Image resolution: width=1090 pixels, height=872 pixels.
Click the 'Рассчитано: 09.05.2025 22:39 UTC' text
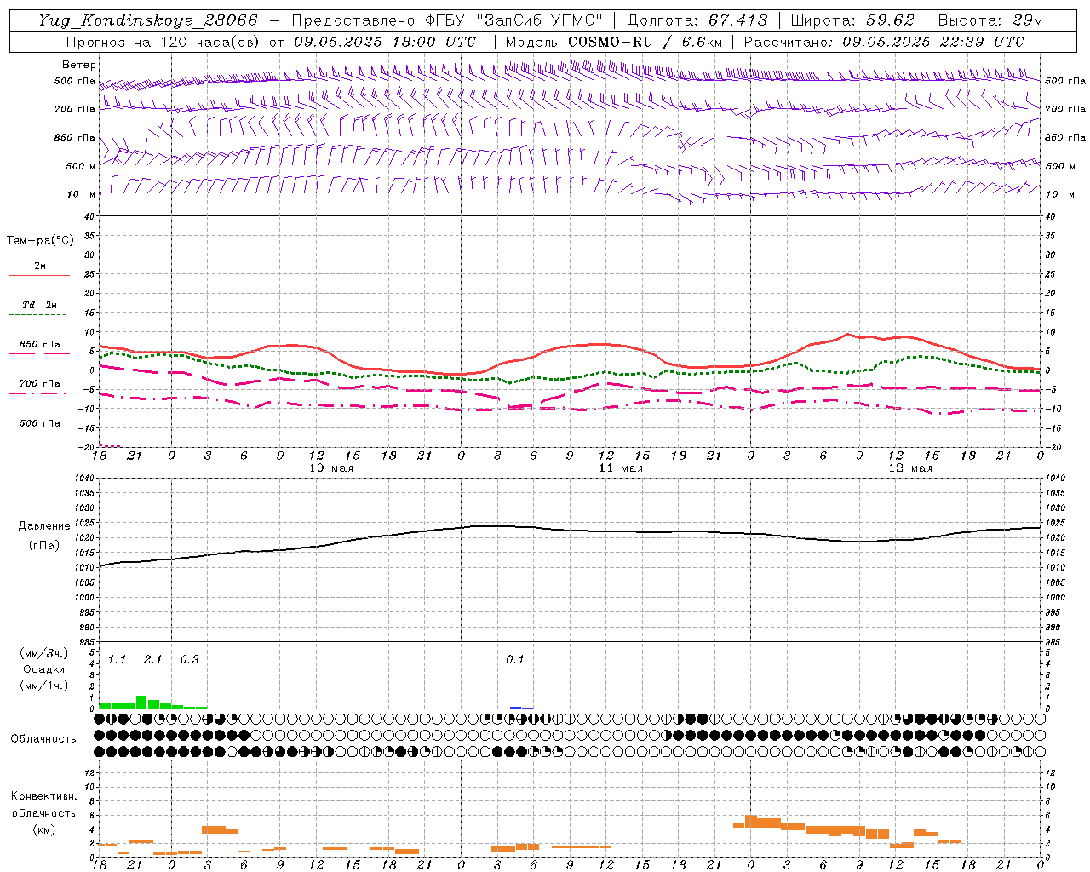click(x=884, y=42)
